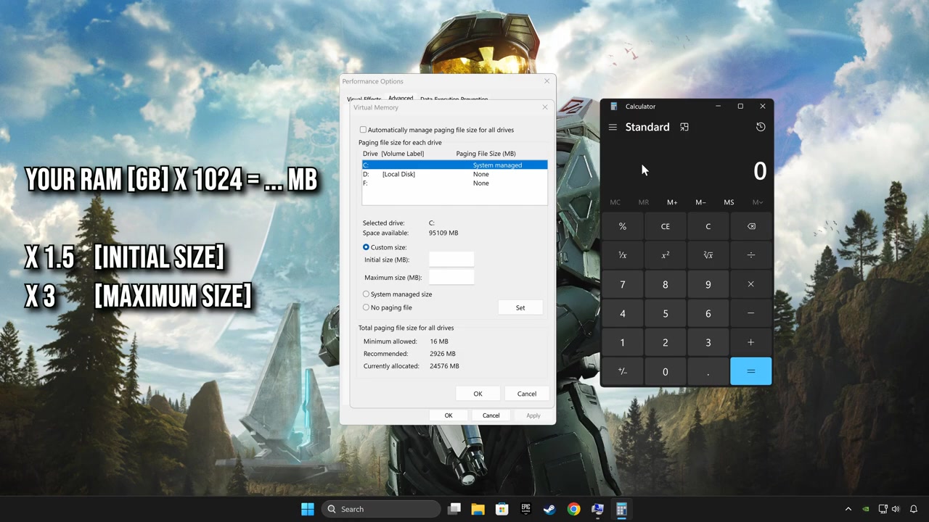Click number 5 on Calculator

coord(666,313)
